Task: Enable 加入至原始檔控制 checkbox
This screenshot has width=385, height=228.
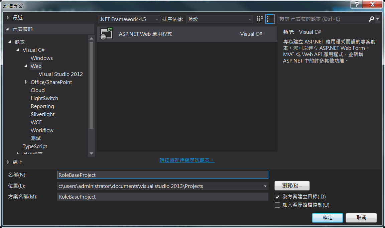Action: [x=277, y=205]
